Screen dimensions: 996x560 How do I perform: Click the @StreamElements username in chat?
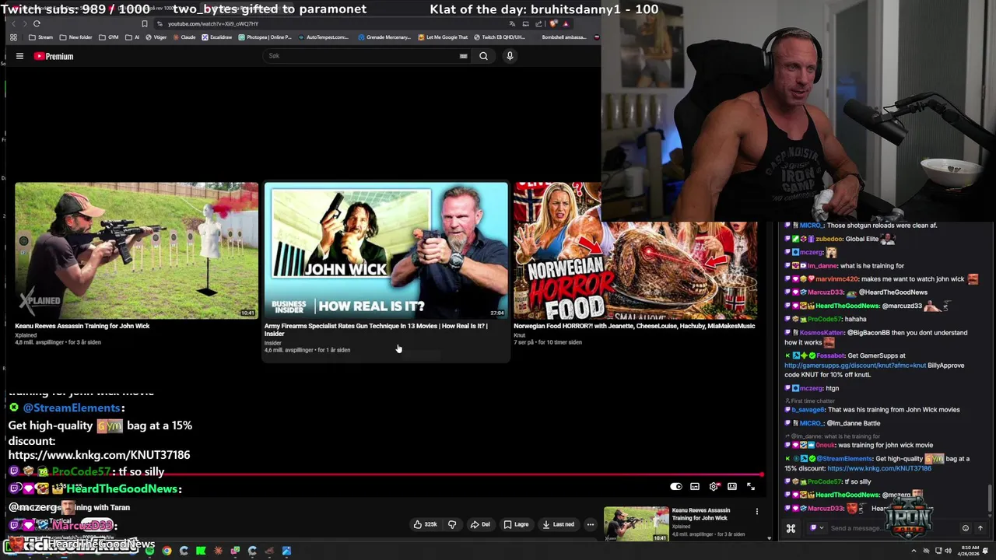[843, 459]
